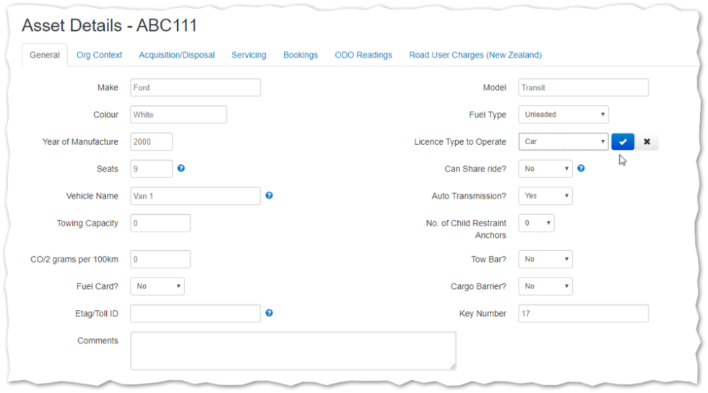The image size is (708, 393).
Task: Switch to the Org Context tab
Action: pos(100,55)
